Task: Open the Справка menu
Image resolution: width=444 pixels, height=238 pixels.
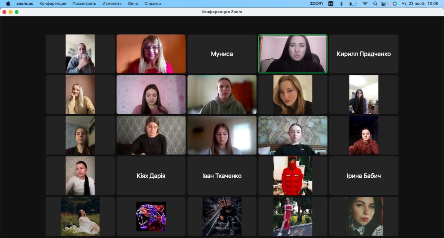Action: [152, 3]
